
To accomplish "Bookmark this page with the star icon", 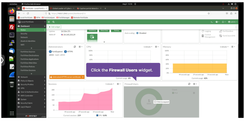I will coord(208,14).
